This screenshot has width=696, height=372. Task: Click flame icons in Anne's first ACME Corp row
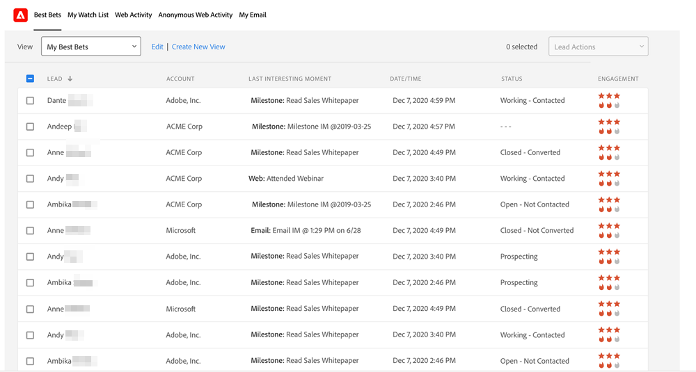coord(609,157)
